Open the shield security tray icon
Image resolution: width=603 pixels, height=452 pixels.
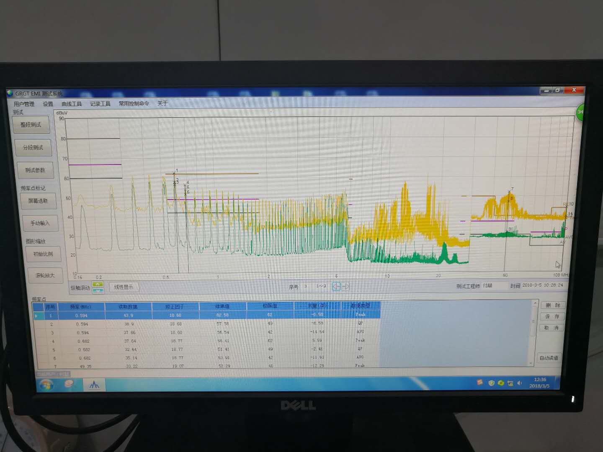tap(491, 383)
